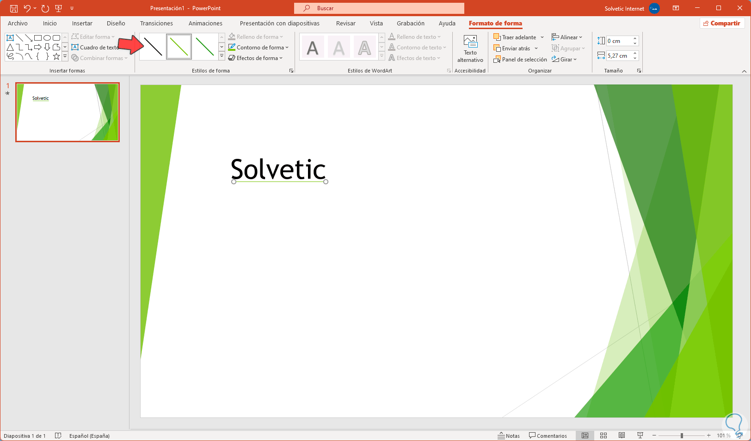
Task: Switch to the Animaciones tab
Action: [205, 23]
